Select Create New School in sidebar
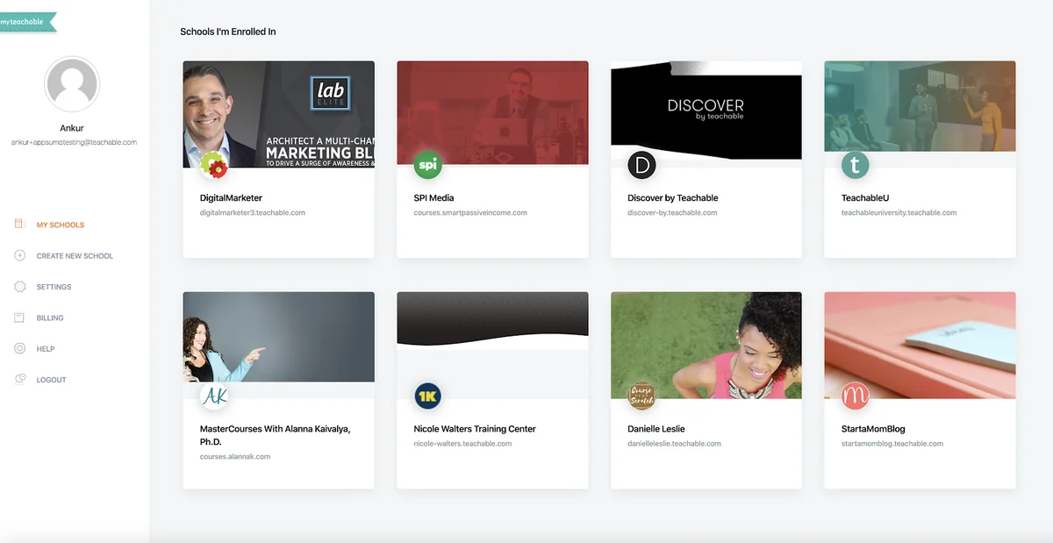 point(75,256)
